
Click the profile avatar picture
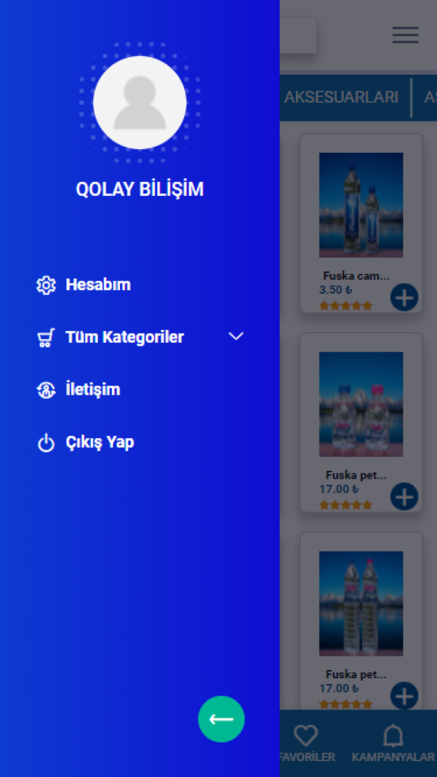point(140,103)
